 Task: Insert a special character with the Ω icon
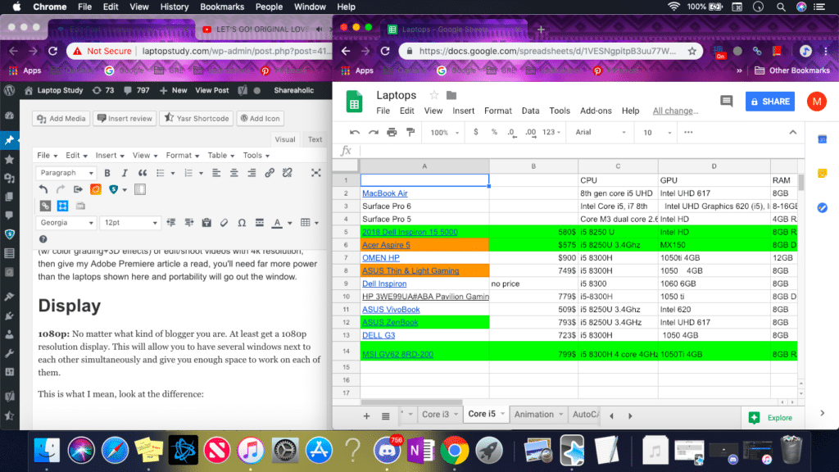[x=243, y=223]
